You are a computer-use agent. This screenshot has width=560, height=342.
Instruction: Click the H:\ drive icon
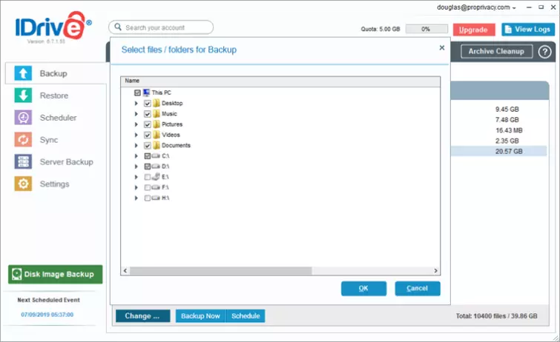point(156,198)
